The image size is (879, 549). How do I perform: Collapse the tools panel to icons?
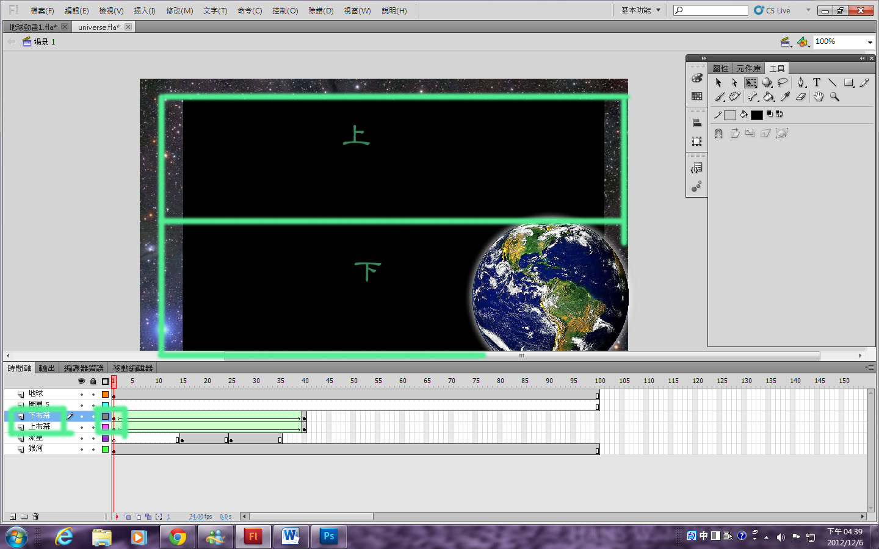(862, 58)
